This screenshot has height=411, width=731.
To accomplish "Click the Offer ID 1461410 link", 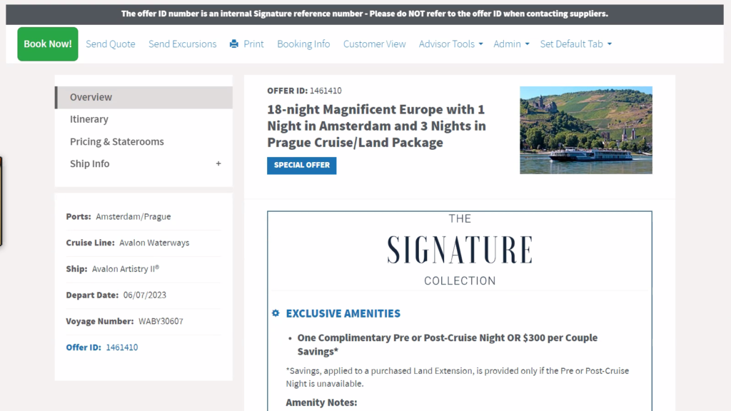I will [x=121, y=347].
